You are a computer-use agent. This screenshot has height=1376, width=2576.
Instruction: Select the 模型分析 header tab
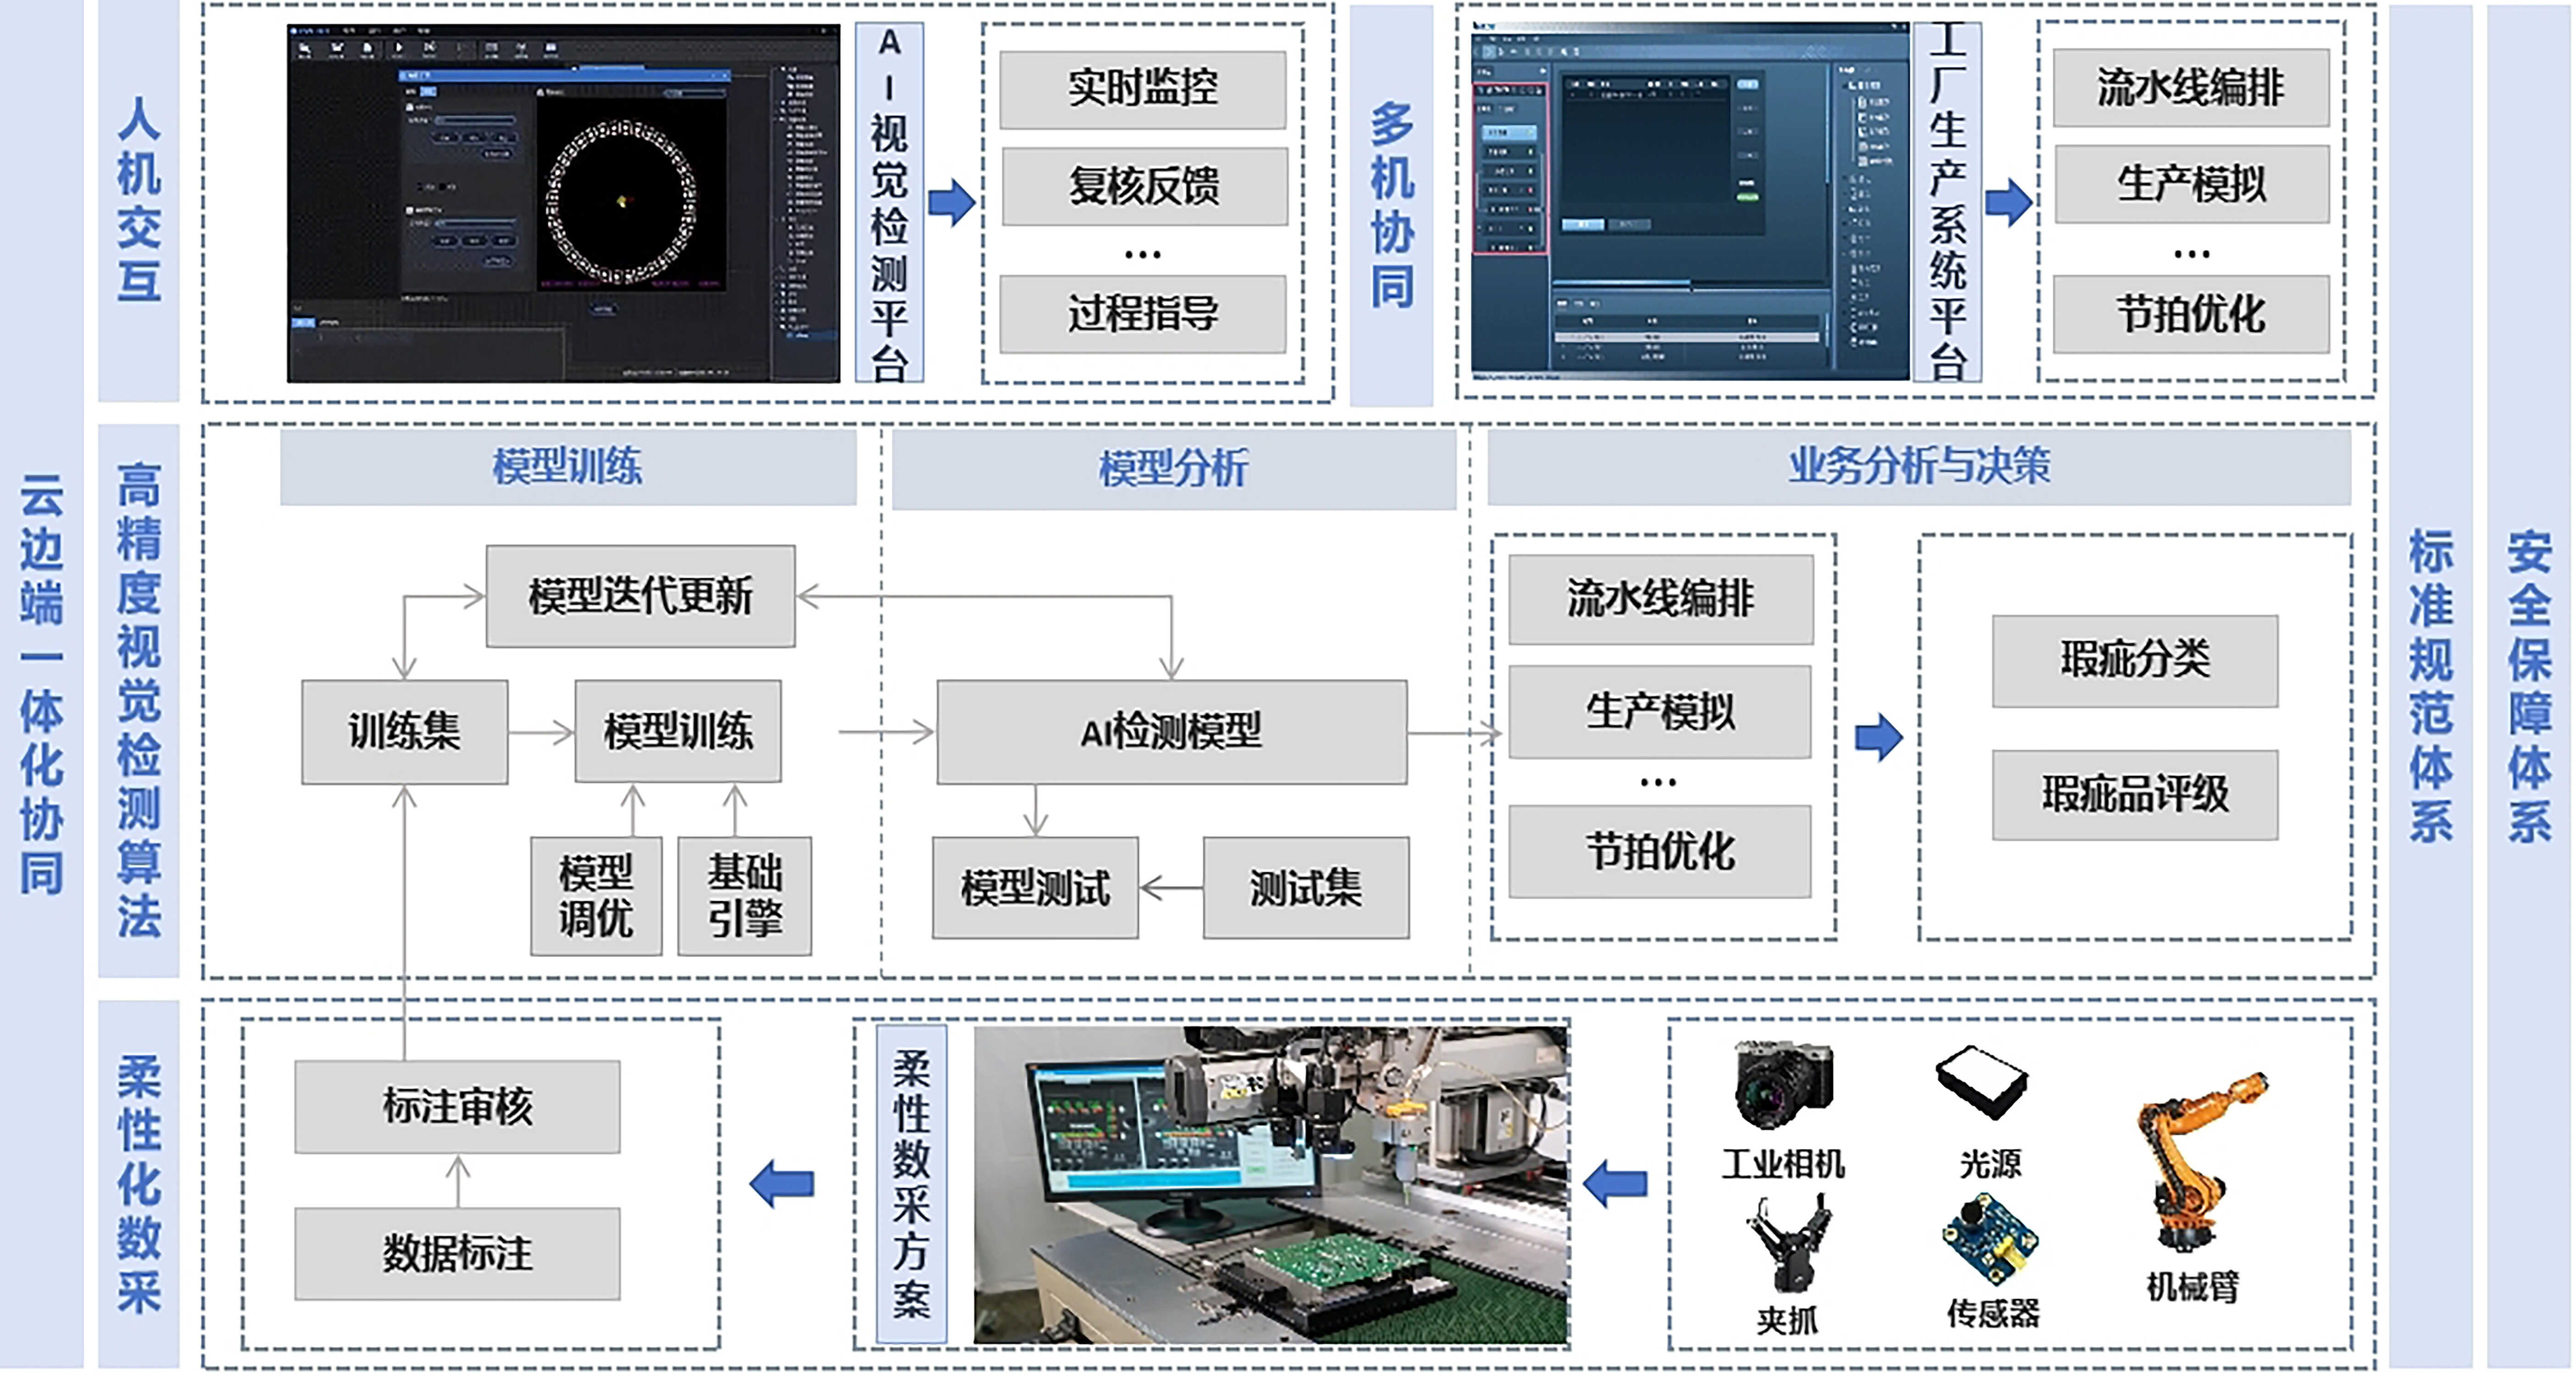click(1173, 468)
